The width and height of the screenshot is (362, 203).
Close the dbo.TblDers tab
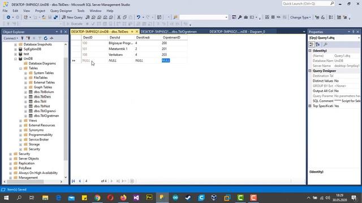[137, 32]
